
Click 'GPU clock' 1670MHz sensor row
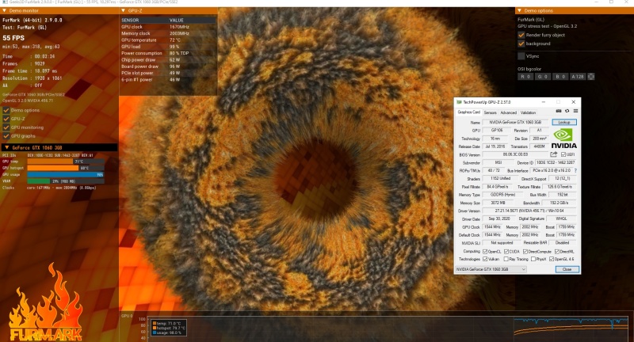[x=168, y=27]
